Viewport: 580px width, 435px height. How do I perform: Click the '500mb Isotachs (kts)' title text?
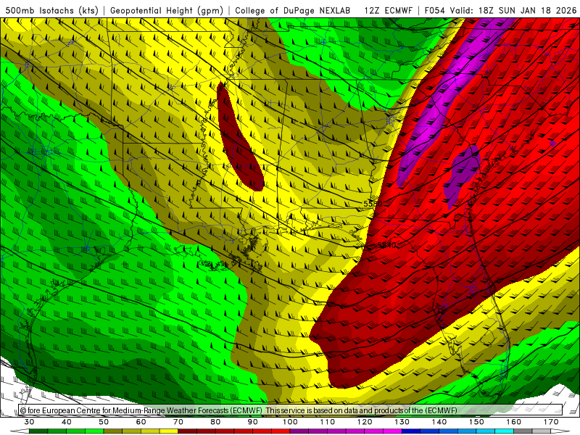[x=51, y=10]
